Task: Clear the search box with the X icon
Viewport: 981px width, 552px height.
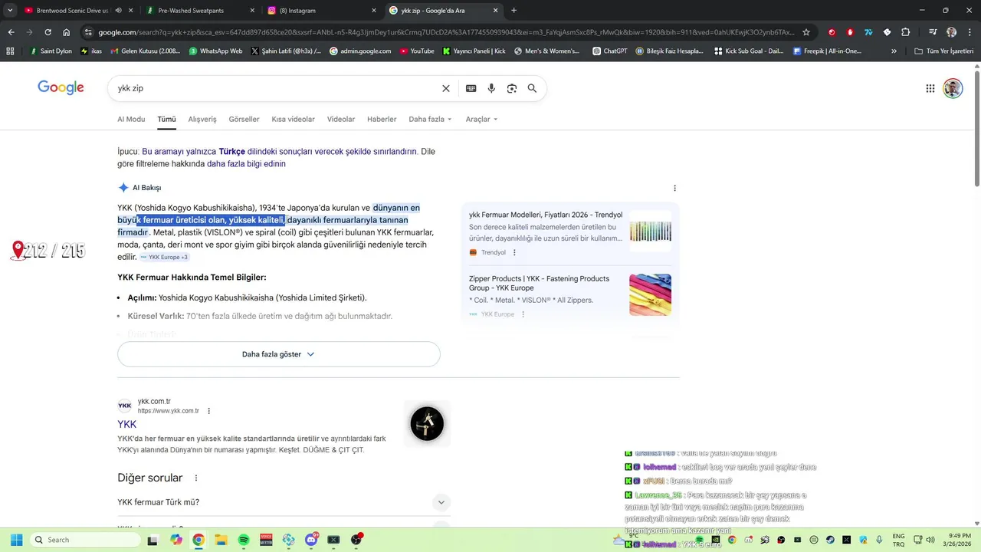Action: pyautogui.click(x=445, y=88)
